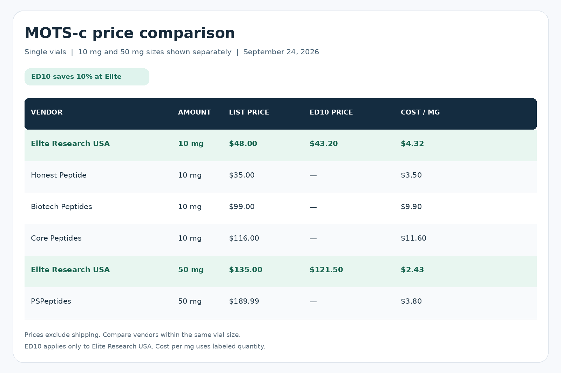
Task: Click the ED10 PRICE column header
Action: pyautogui.click(x=331, y=112)
